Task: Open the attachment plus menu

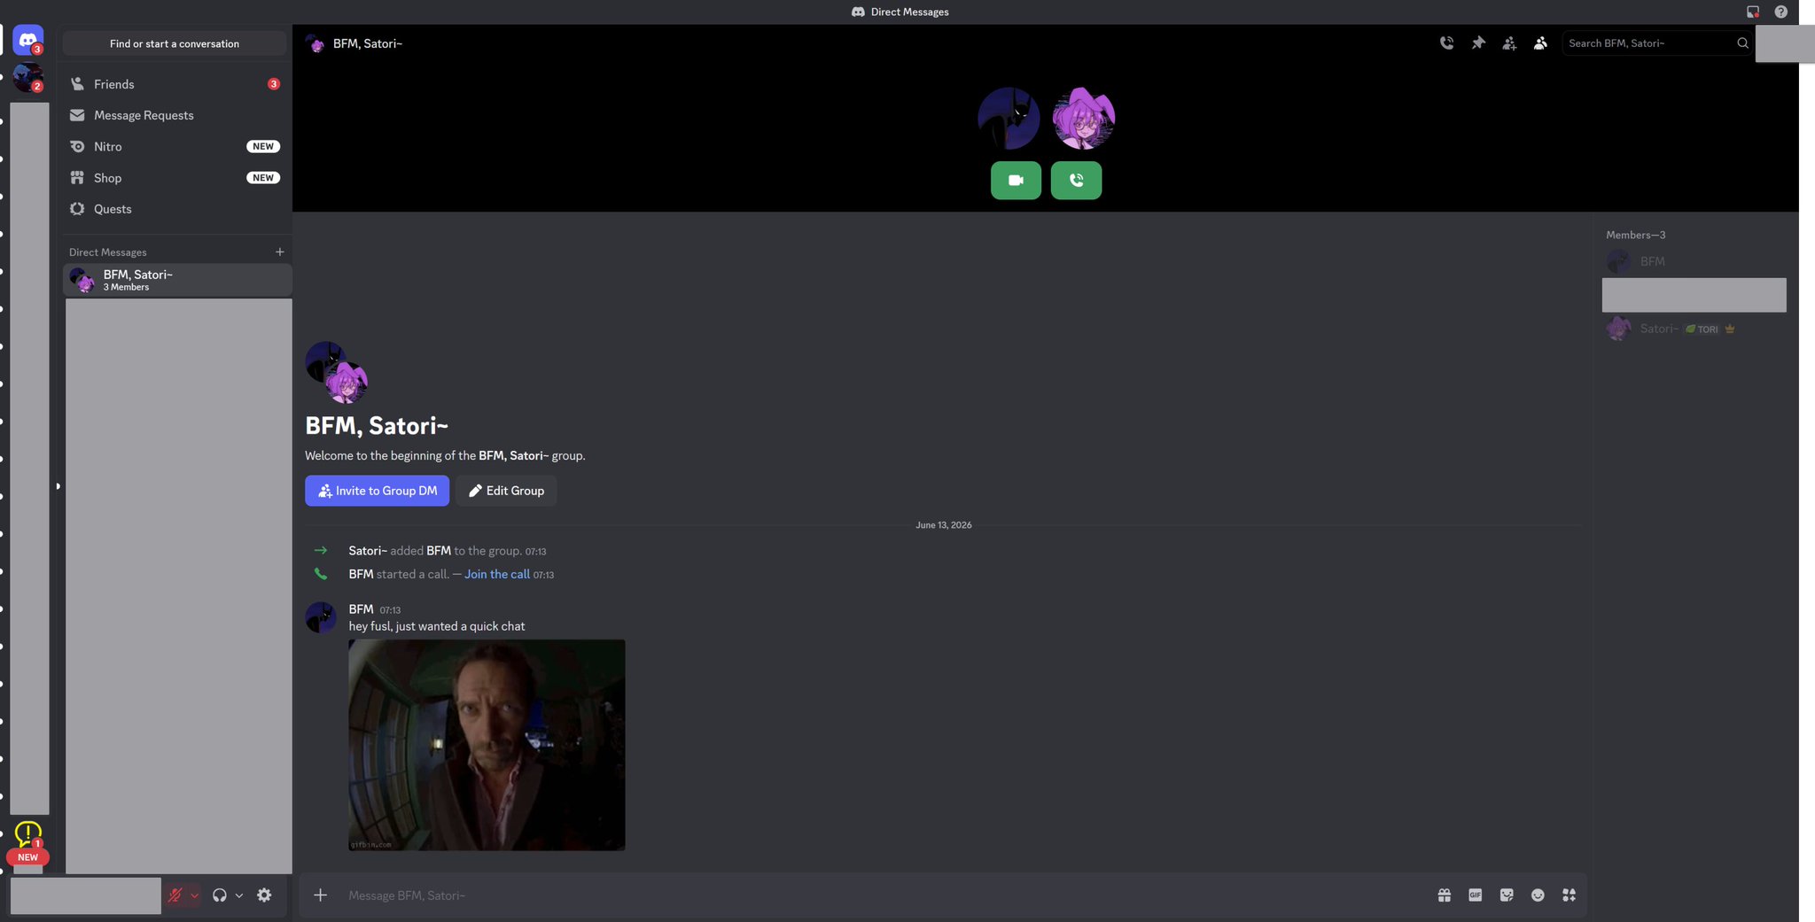Action: [x=320, y=895]
